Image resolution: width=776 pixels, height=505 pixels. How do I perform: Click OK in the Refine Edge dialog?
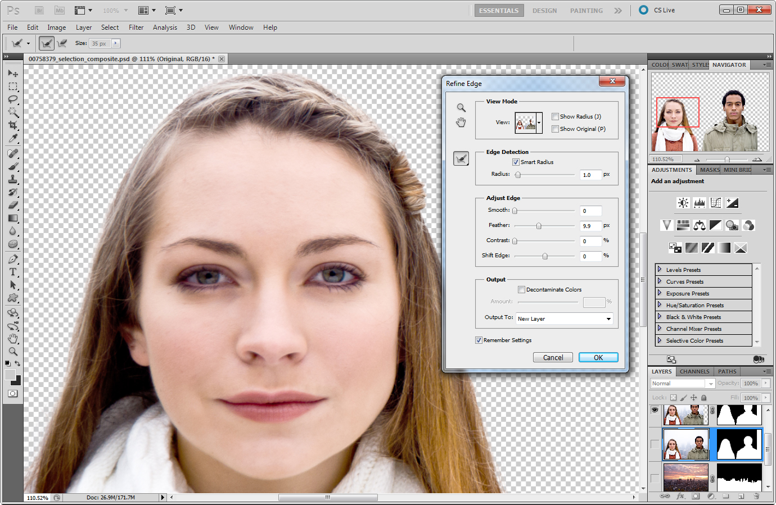pos(598,358)
